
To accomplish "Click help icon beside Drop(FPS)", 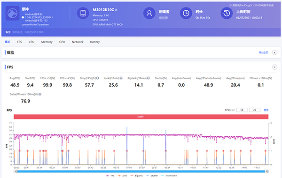I will point(98,78).
